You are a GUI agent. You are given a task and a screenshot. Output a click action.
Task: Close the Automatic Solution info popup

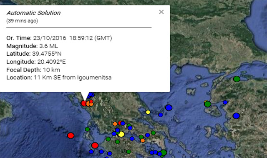tap(161, 12)
